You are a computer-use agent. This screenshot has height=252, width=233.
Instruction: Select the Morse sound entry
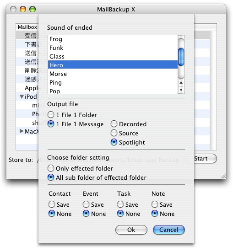(113, 74)
